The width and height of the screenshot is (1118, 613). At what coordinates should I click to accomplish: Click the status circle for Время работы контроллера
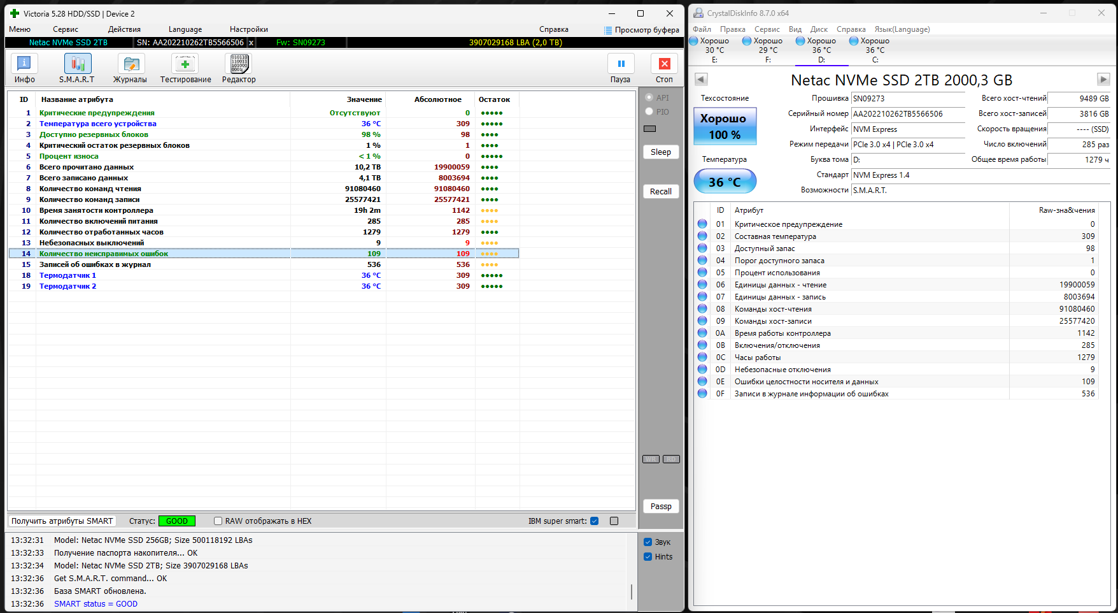point(702,333)
